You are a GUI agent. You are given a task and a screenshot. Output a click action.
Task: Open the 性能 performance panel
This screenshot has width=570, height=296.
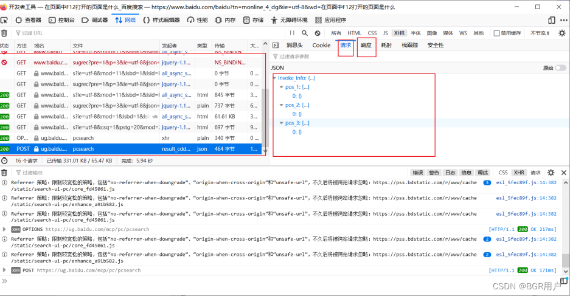[x=197, y=20]
